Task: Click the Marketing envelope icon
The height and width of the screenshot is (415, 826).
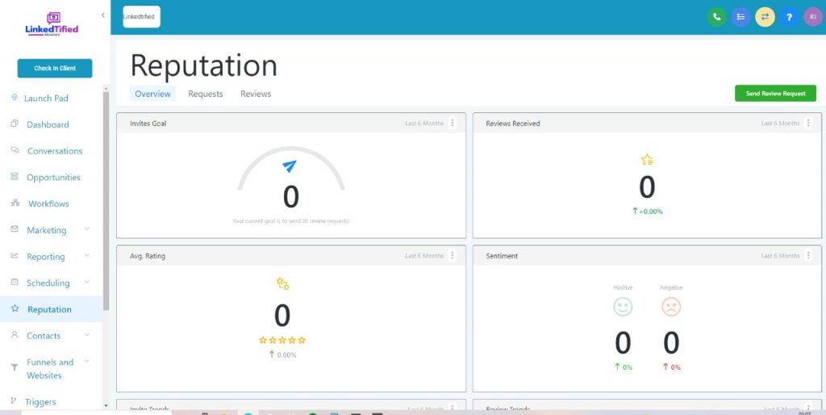Action: (15, 229)
